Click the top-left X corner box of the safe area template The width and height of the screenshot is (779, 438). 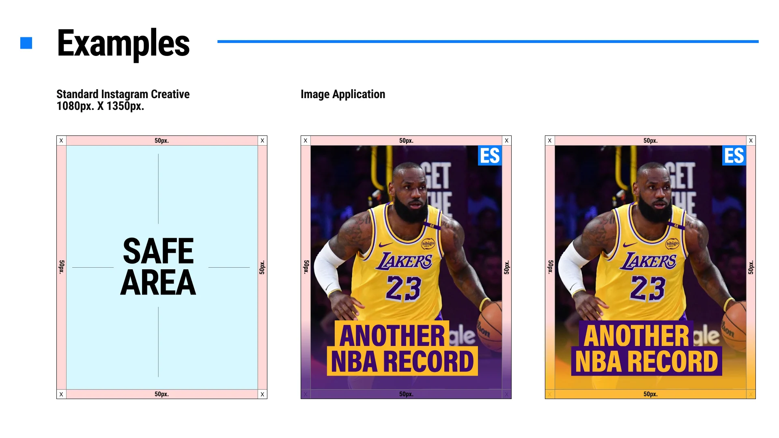click(61, 141)
